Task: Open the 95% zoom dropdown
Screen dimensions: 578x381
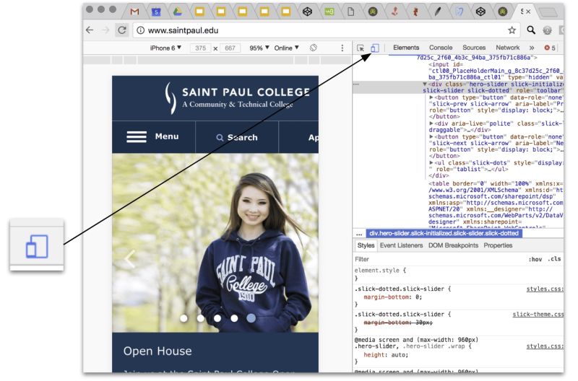Action: pos(259,48)
